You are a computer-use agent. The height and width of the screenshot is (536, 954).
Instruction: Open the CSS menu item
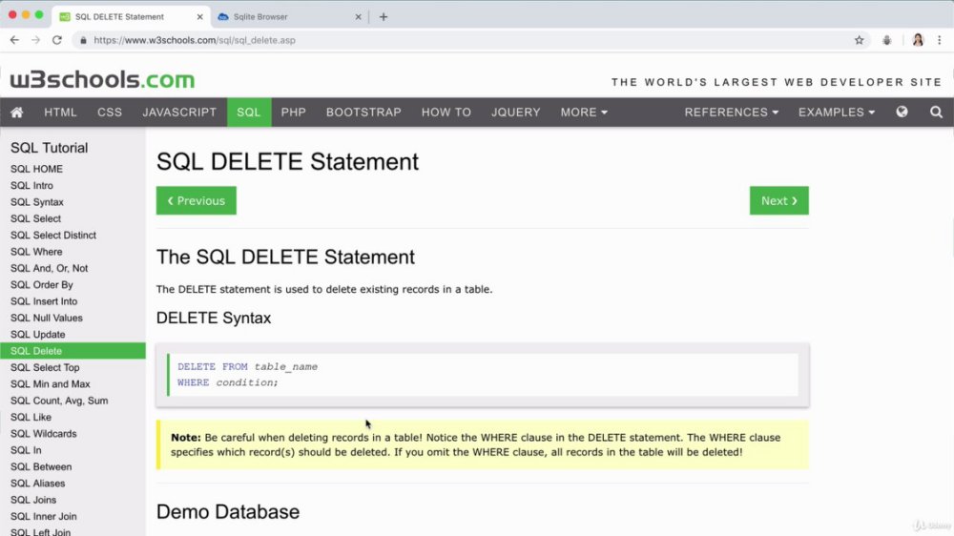(110, 113)
